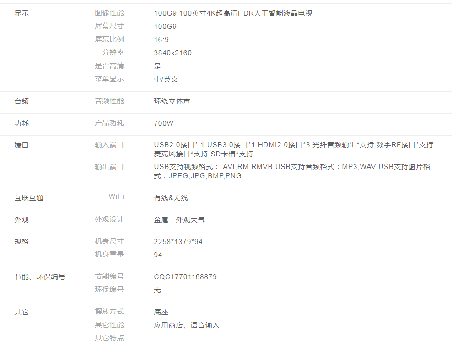Click the 端口 section heading
Screen dimensions: 452x350
(22, 145)
